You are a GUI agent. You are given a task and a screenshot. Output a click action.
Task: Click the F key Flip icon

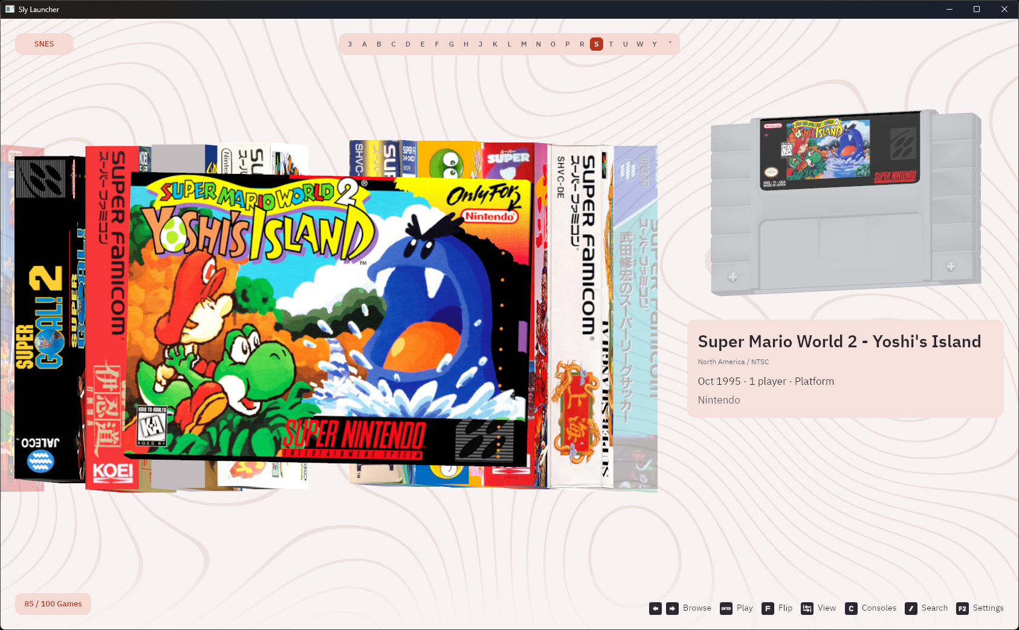[768, 608]
